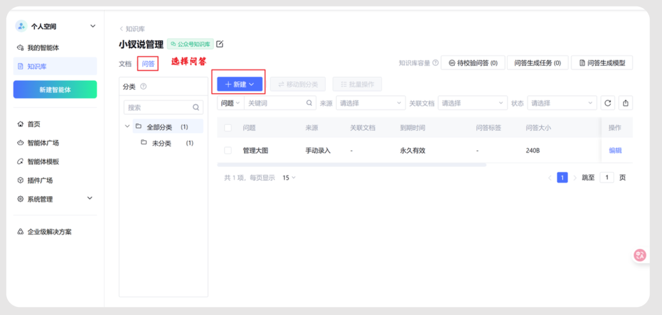The height and width of the screenshot is (315, 662).
Task: Toggle the select-all checkbox in table header
Action: click(x=228, y=128)
